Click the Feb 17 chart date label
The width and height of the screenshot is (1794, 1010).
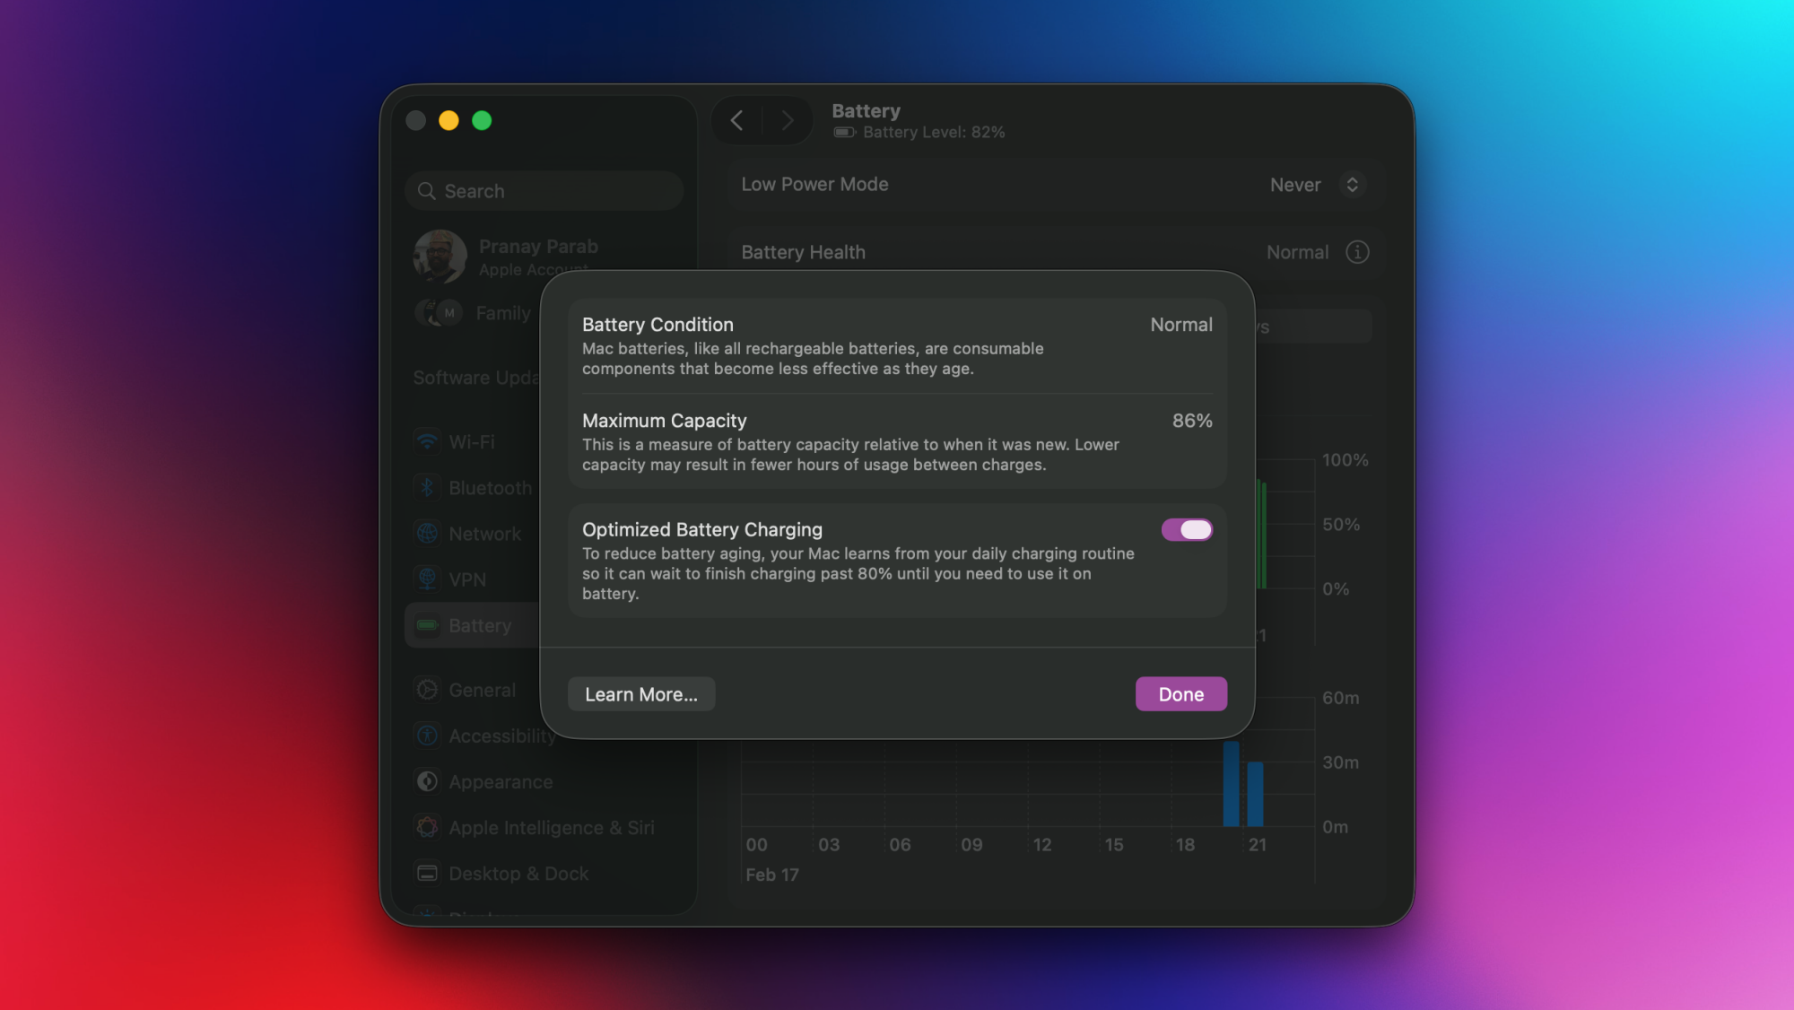click(772, 875)
